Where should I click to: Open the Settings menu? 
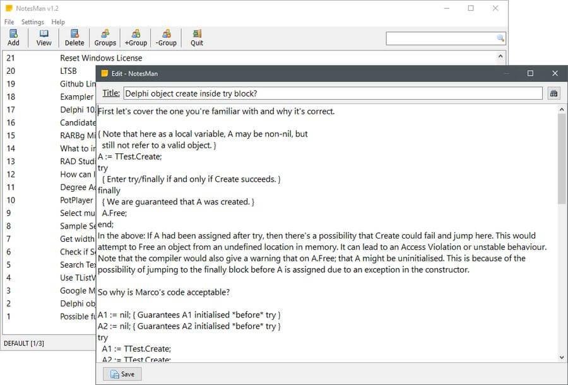33,21
